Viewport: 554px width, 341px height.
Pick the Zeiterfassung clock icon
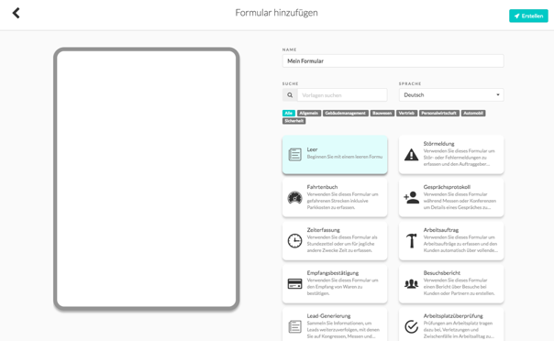click(294, 241)
